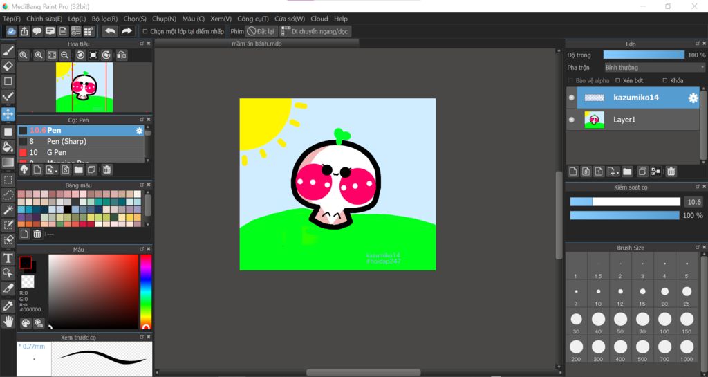Image resolution: width=708 pixels, height=377 pixels.
Task: Open the 'Bộ lọc(R)' menu
Action: coord(104,19)
